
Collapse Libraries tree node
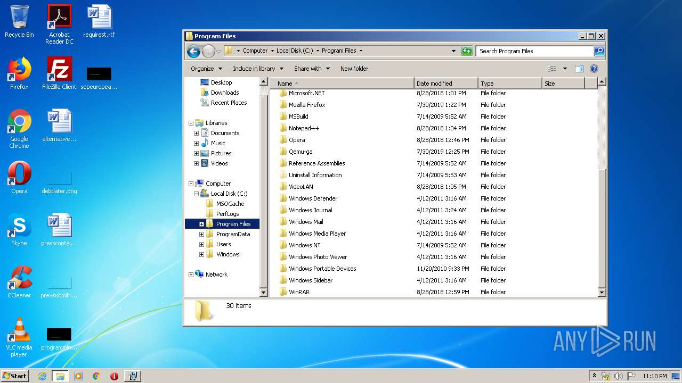click(x=191, y=123)
